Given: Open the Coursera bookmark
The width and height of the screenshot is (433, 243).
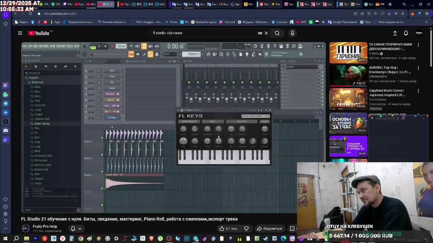Looking at the screenshot, I should click(279, 22).
